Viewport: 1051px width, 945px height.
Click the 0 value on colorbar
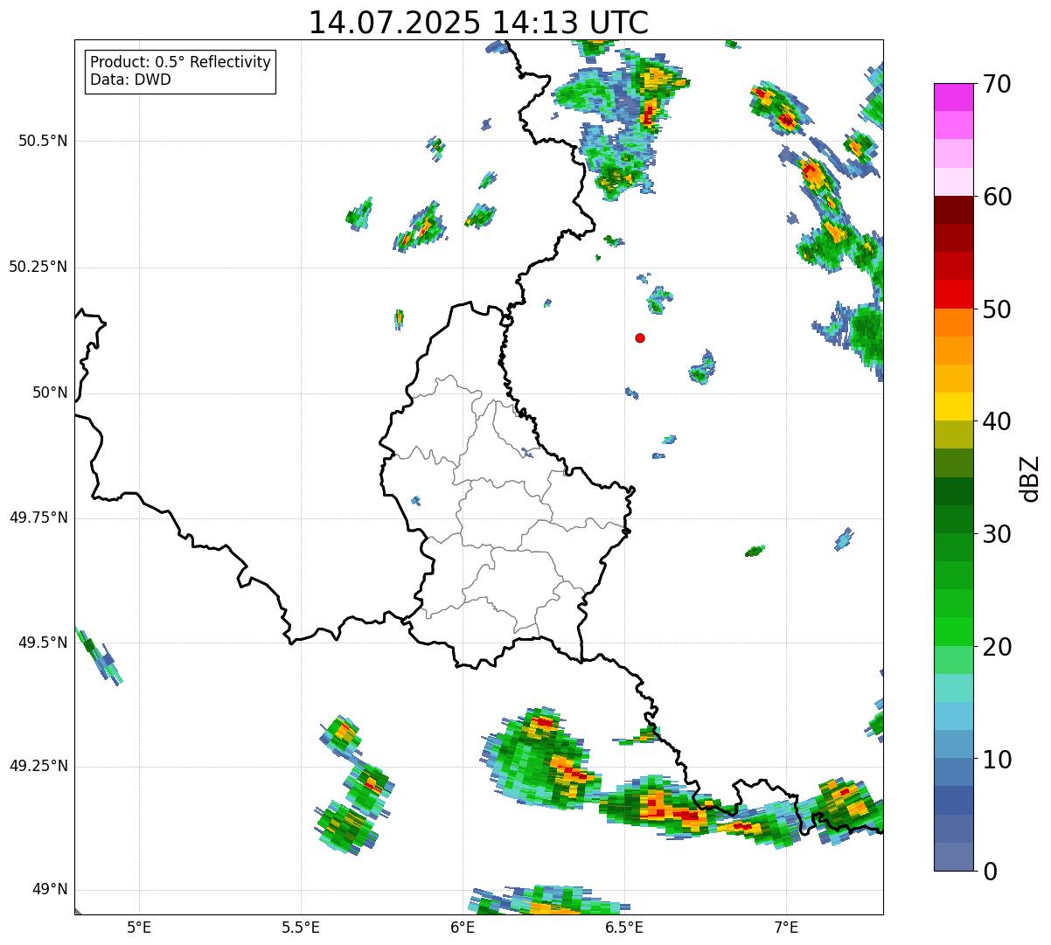[x=990, y=872]
